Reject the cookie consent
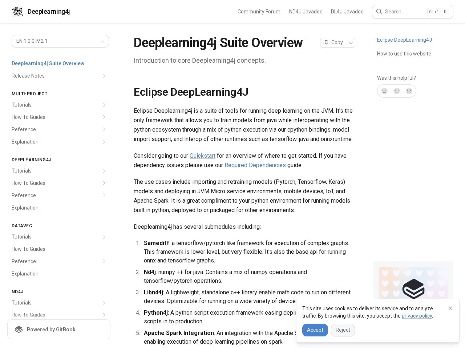 [343, 330]
